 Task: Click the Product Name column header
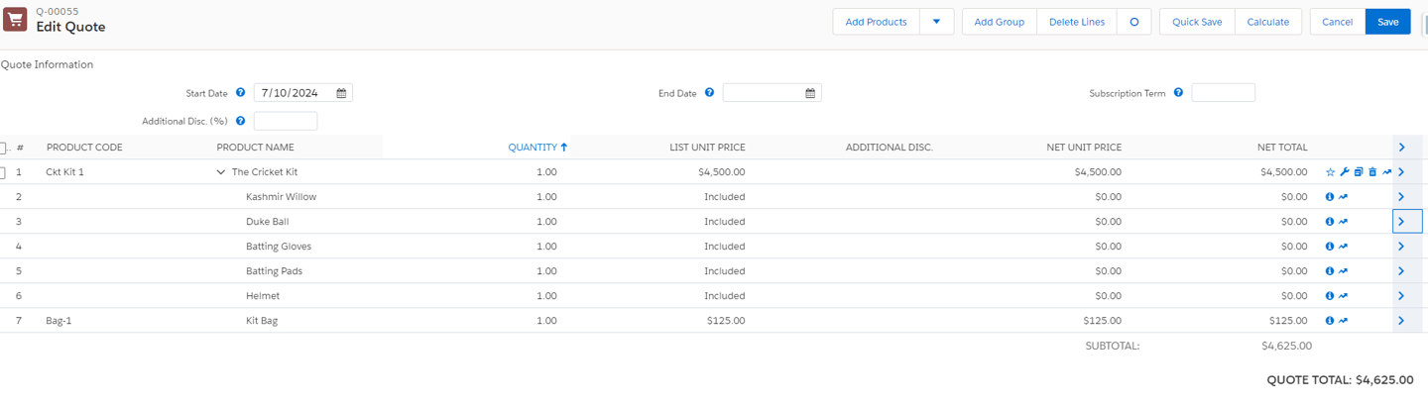[255, 148]
